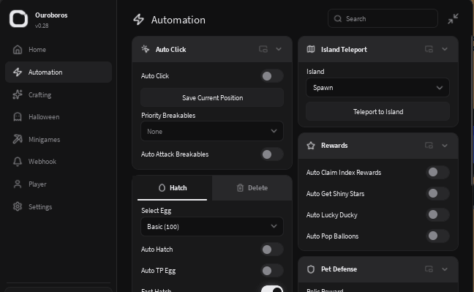The height and width of the screenshot is (292, 474).
Task: Go to Halloween section
Action: (x=59, y=117)
